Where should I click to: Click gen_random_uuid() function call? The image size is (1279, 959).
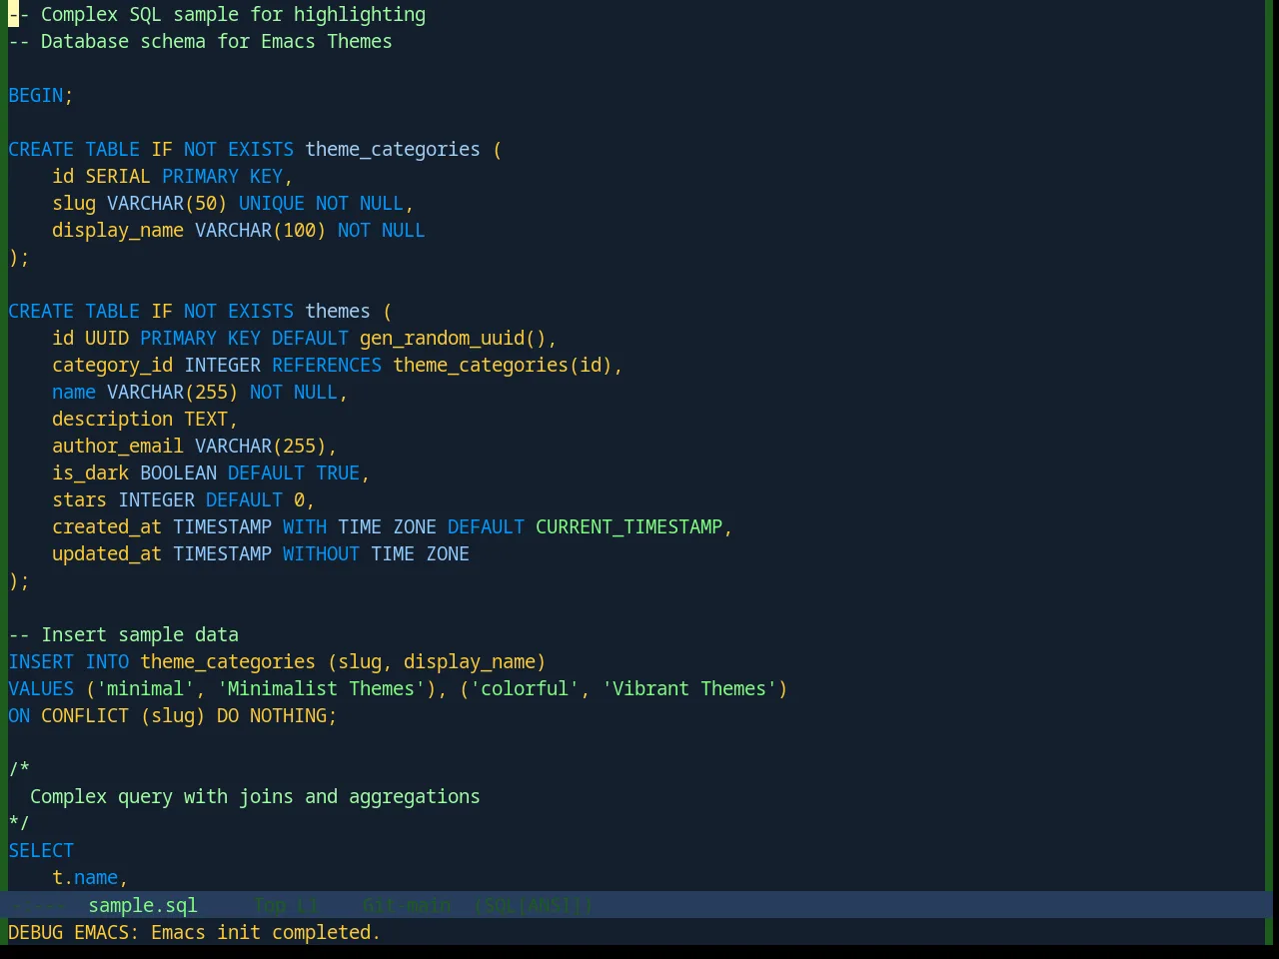click(x=453, y=339)
